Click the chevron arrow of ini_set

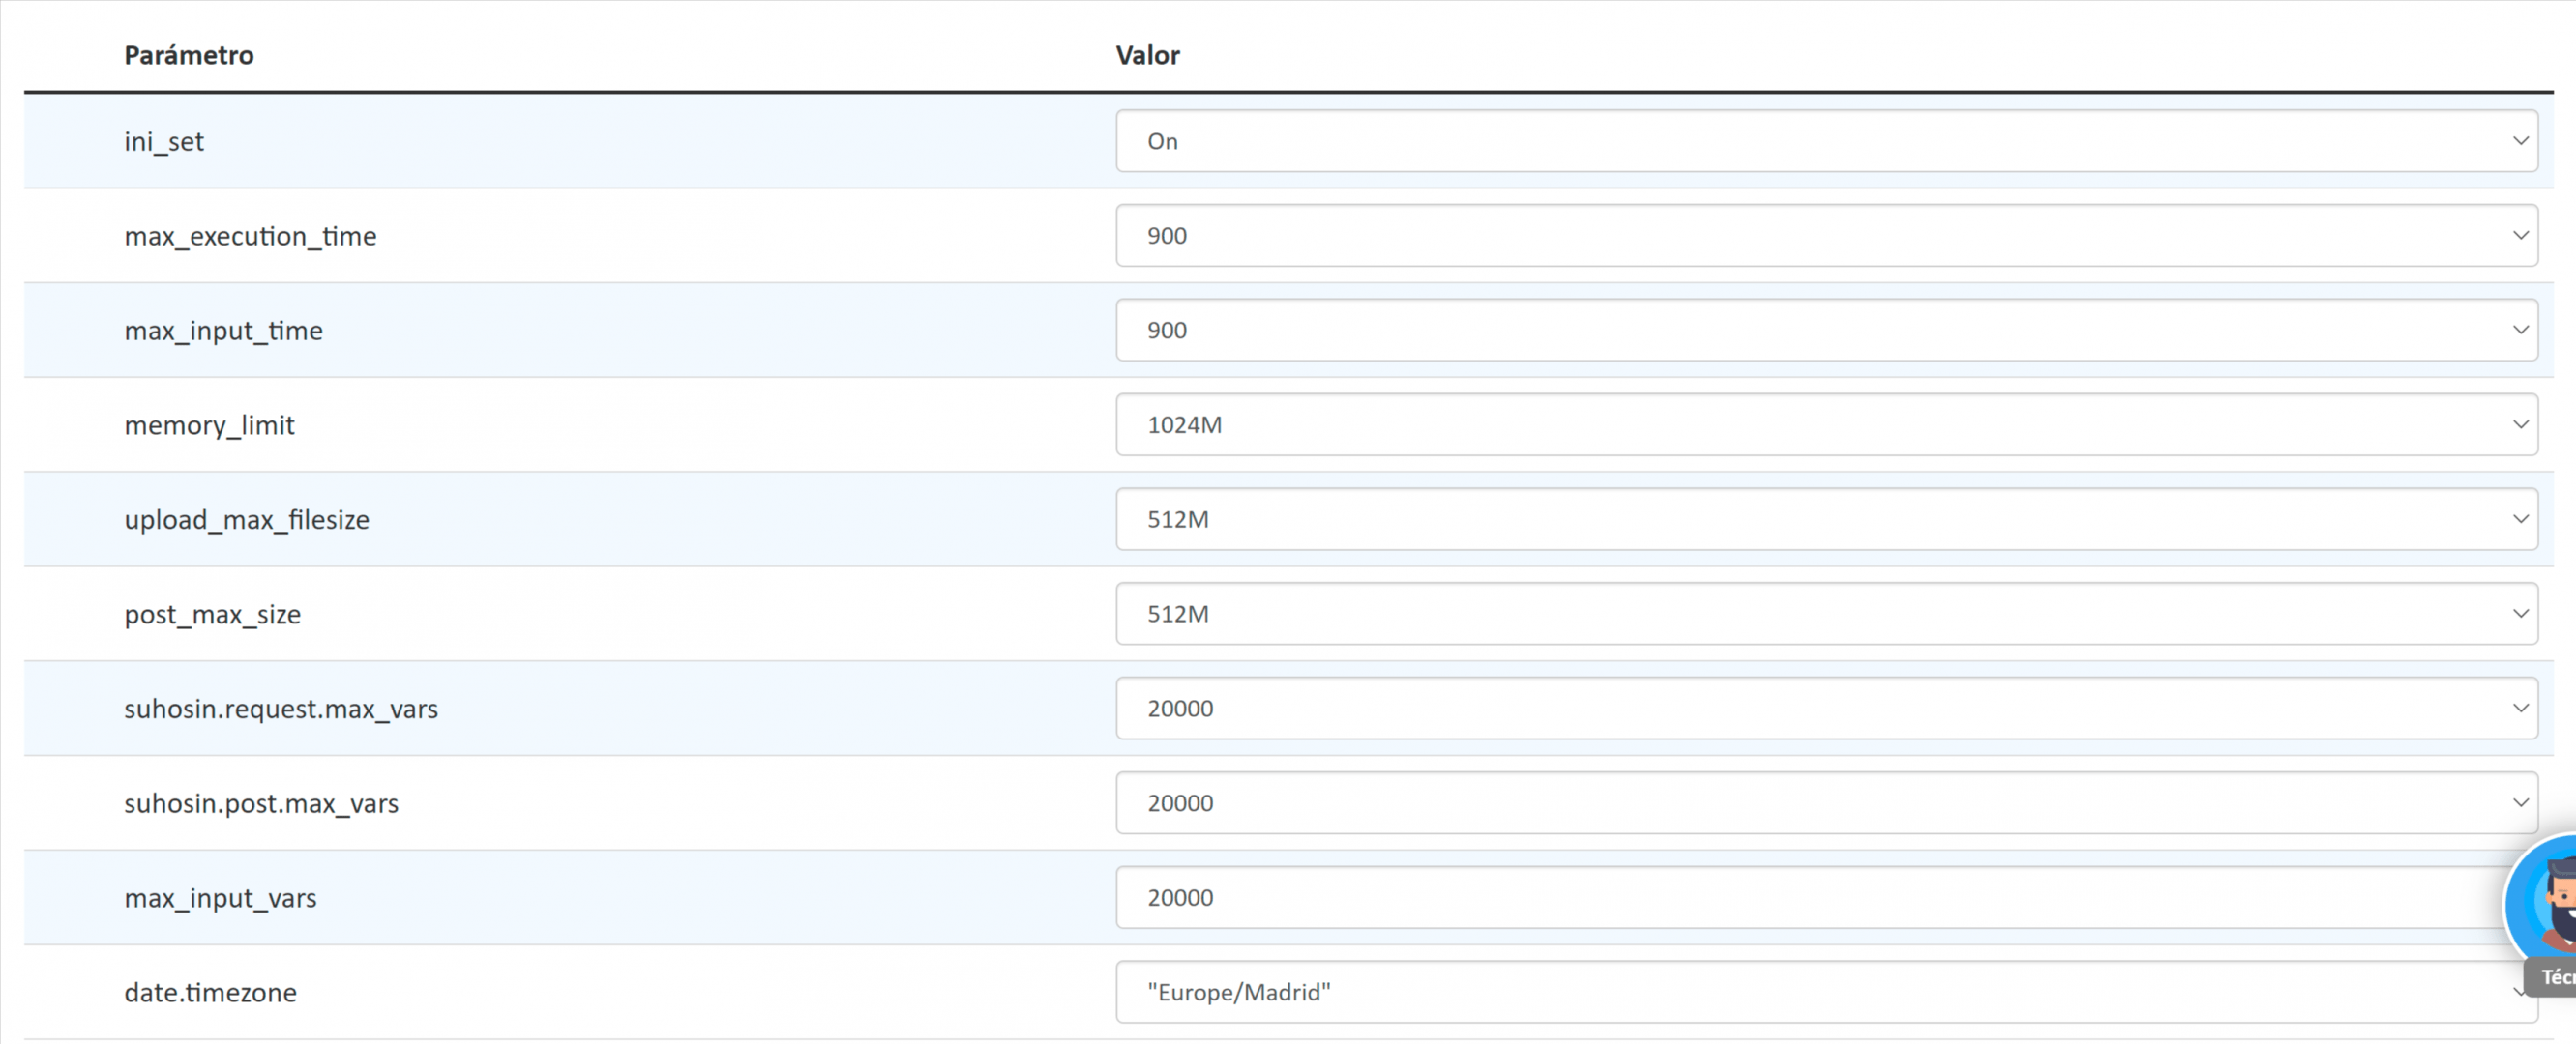[x=2520, y=141]
